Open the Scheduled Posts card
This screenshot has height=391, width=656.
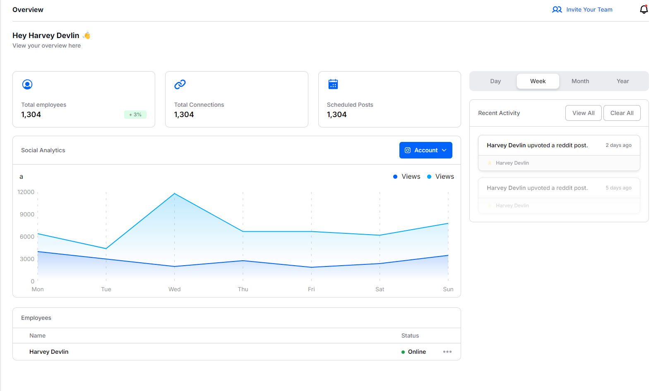coord(389,99)
